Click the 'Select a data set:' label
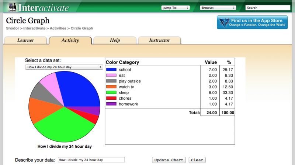Screen dimensions: 295x165 43,60
